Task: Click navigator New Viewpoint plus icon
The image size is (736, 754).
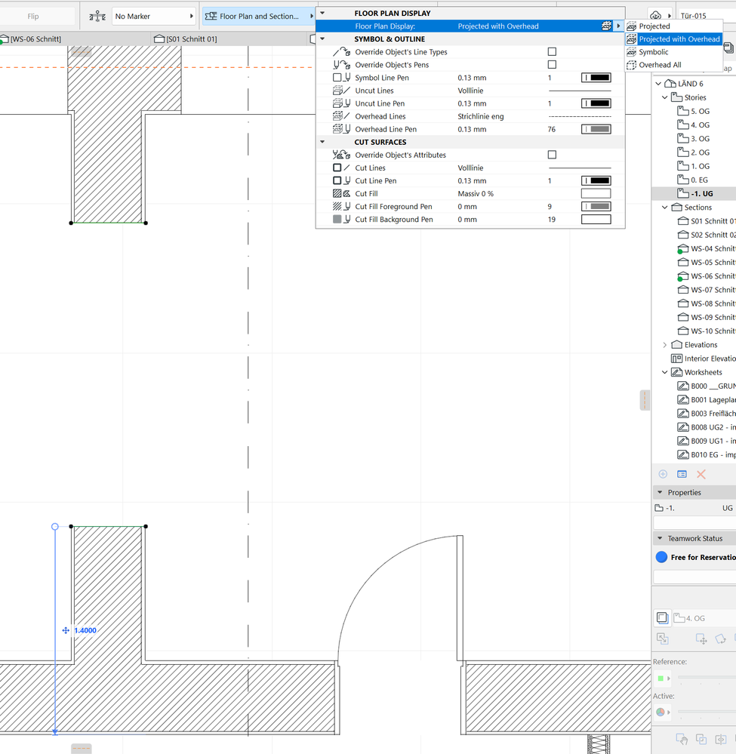Action: [663, 474]
